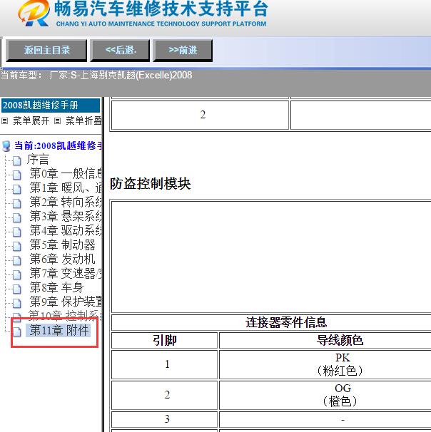
Task: Open 第7章 变速器 chapter
Action: click(66, 274)
